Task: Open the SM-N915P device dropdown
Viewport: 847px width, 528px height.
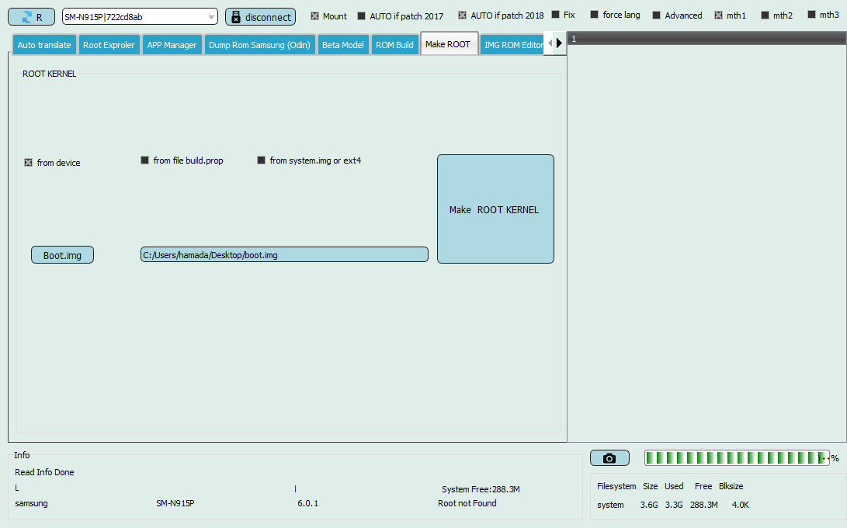Action: point(140,17)
